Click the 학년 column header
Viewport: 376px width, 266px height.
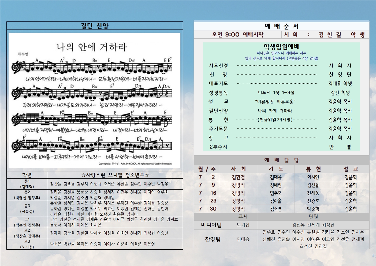pos(27,175)
